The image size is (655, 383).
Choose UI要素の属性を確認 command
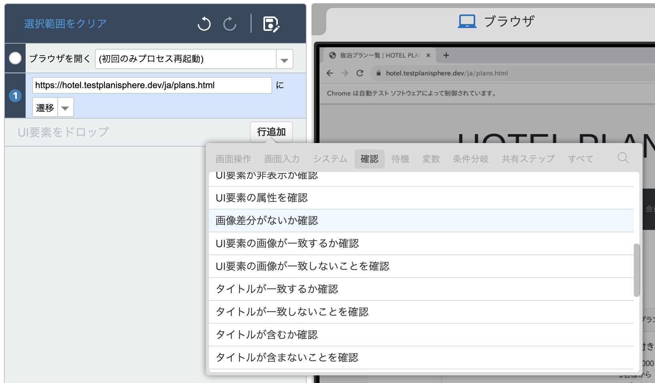point(421,198)
